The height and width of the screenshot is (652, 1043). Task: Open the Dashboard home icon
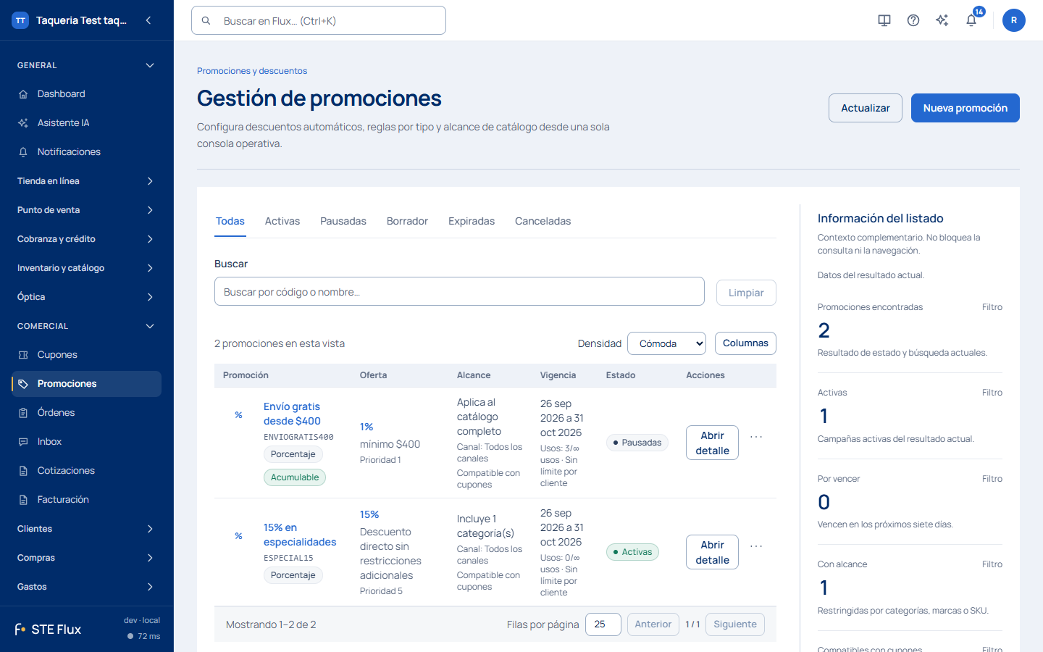(x=23, y=94)
